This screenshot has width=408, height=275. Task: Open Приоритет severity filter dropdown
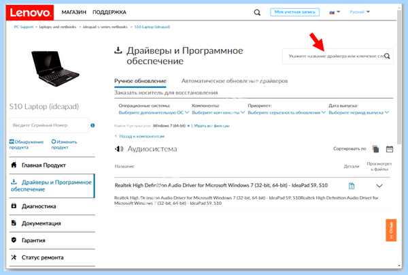tap(286, 112)
